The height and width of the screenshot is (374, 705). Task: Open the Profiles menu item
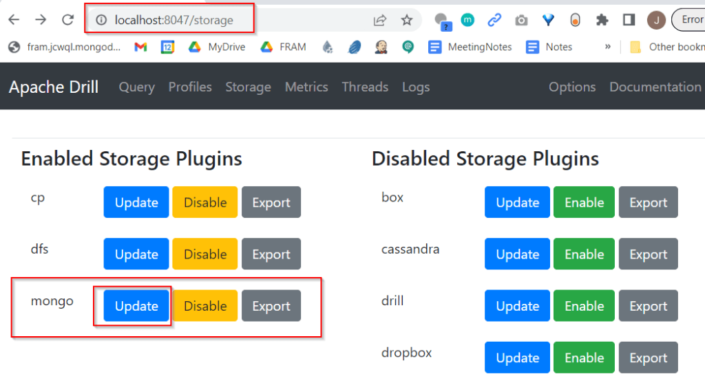(x=190, y=87)
